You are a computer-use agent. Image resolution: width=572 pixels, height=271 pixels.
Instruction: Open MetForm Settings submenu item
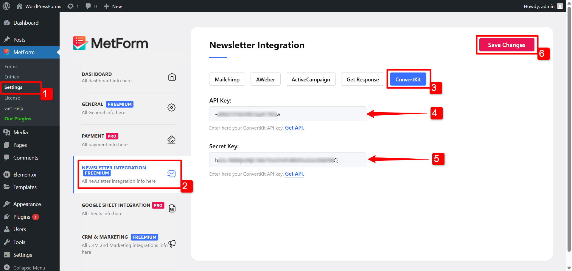(13, 87)
